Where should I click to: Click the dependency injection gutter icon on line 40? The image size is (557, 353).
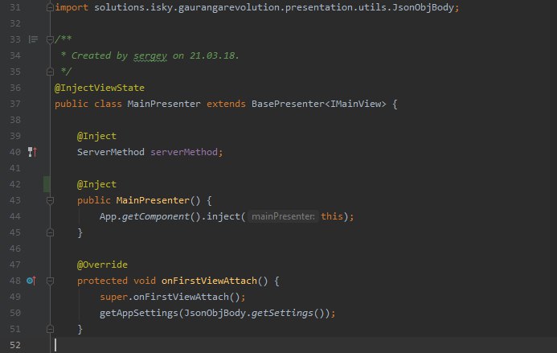pyautogui.click(x=32, y=152)
